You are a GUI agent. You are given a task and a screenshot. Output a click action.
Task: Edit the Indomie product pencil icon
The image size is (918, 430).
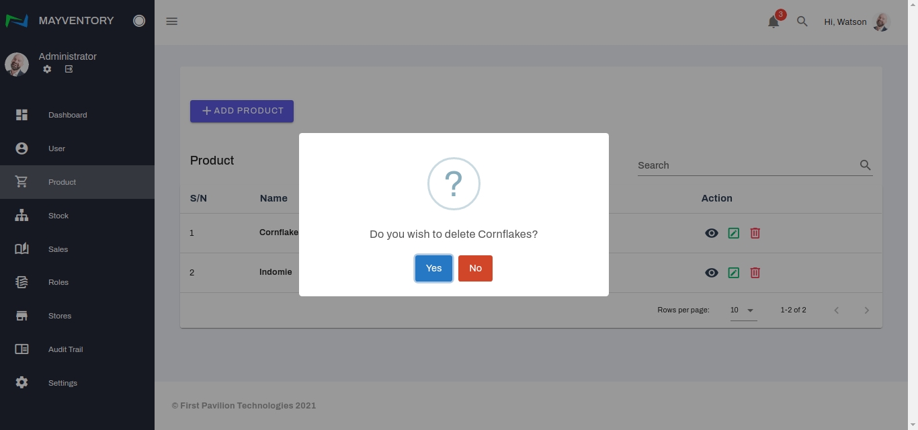[733, 273]
